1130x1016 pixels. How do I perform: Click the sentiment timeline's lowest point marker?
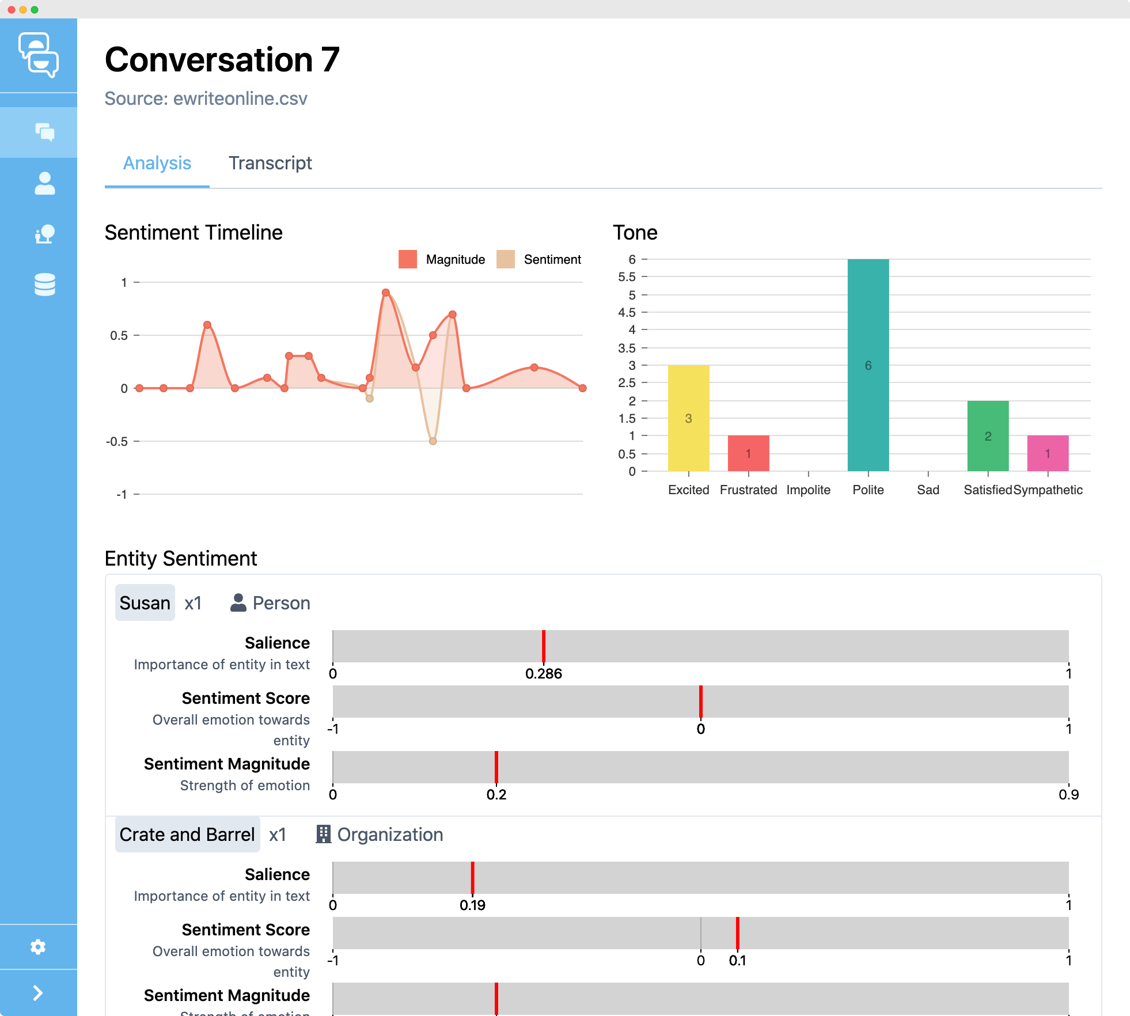coord(433,441)
